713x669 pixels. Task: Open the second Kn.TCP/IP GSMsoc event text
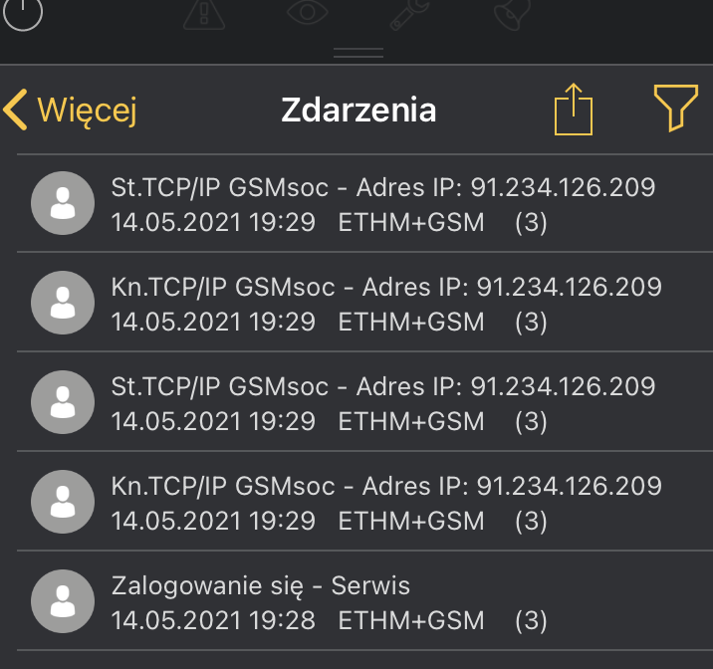pos(386,486)
